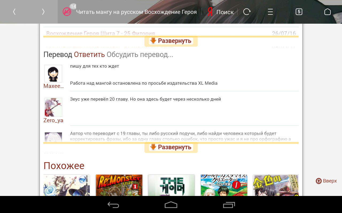Open the ad blocker icon showing 14
The image size is (342, 213).
coord(67,11)
